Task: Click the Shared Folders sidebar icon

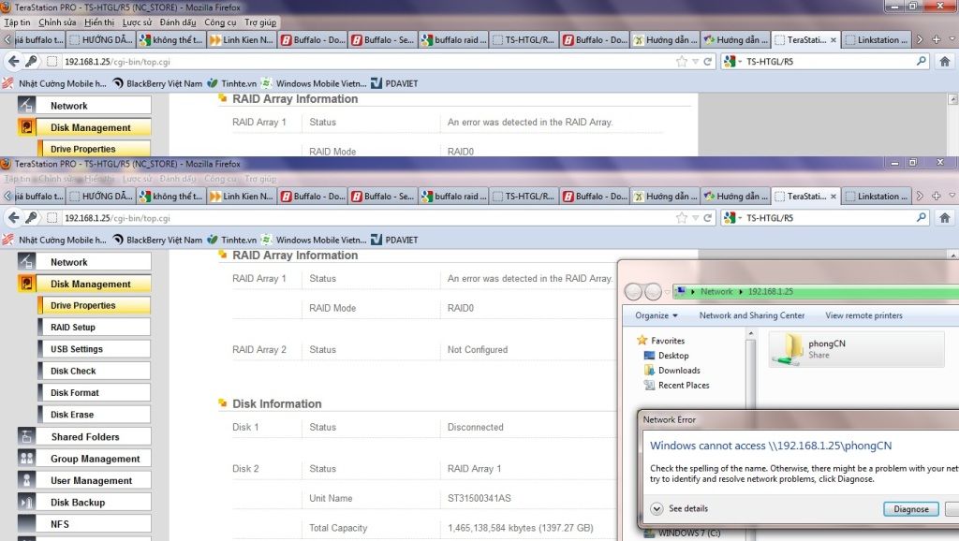Action: 26,436
